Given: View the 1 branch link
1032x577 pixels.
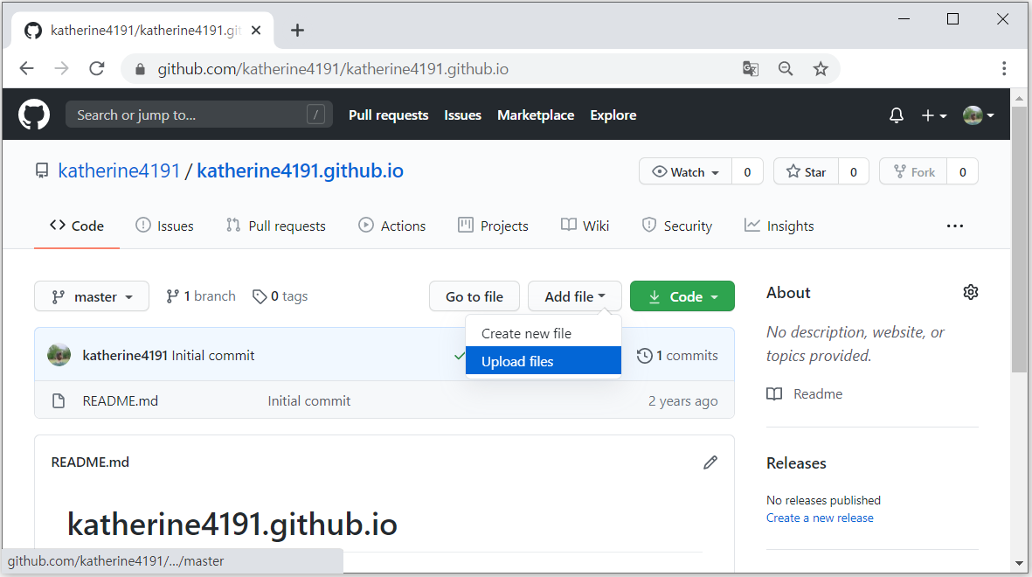Looking at the screenshot, I should pyautogui.click(x=201, y=296).
